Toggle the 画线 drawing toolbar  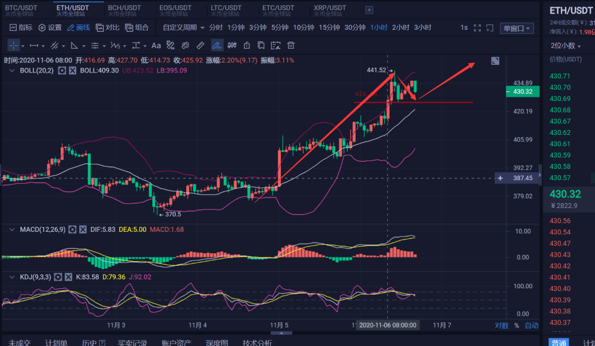coord(79,28)
